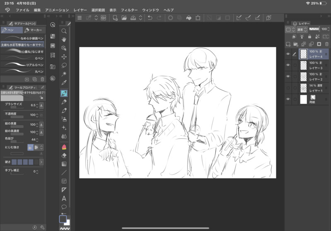
Task: Click the Save to cloud icon
Action: tap(133, 18)
